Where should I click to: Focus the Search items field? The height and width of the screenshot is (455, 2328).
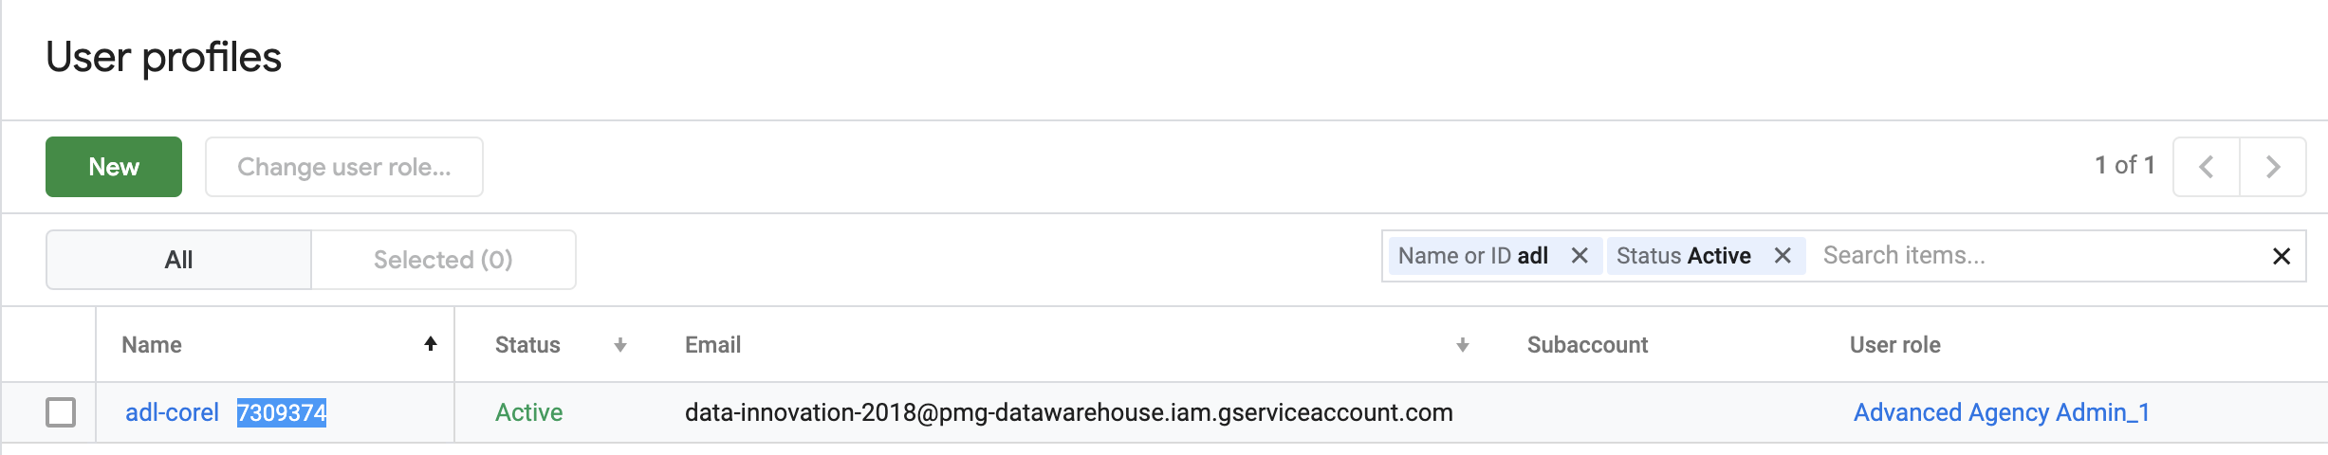coord(2030,256)
